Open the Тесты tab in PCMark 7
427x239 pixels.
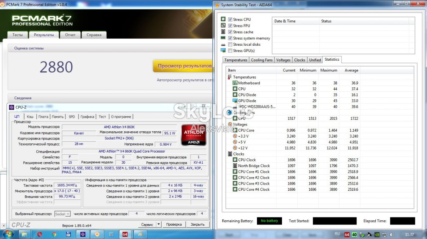pos(18,35)
